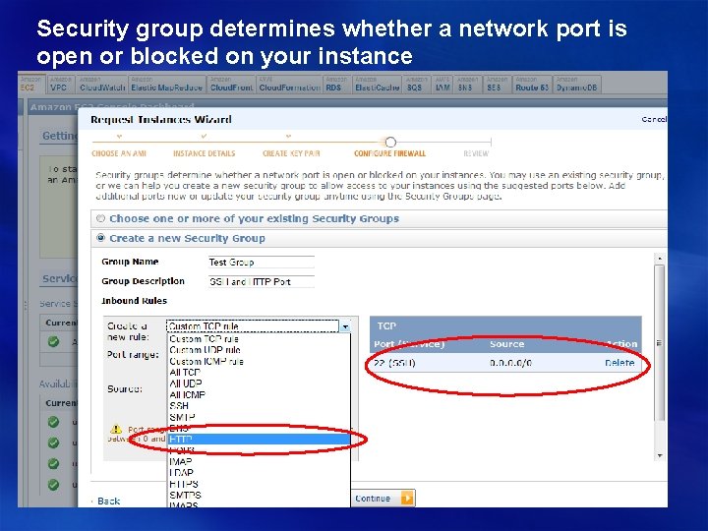This screenshot has height=531, width=708.
Task: Click the top green status check icon
Action: pos(53,341)
